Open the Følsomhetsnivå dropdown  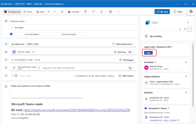tap(123, 44)
